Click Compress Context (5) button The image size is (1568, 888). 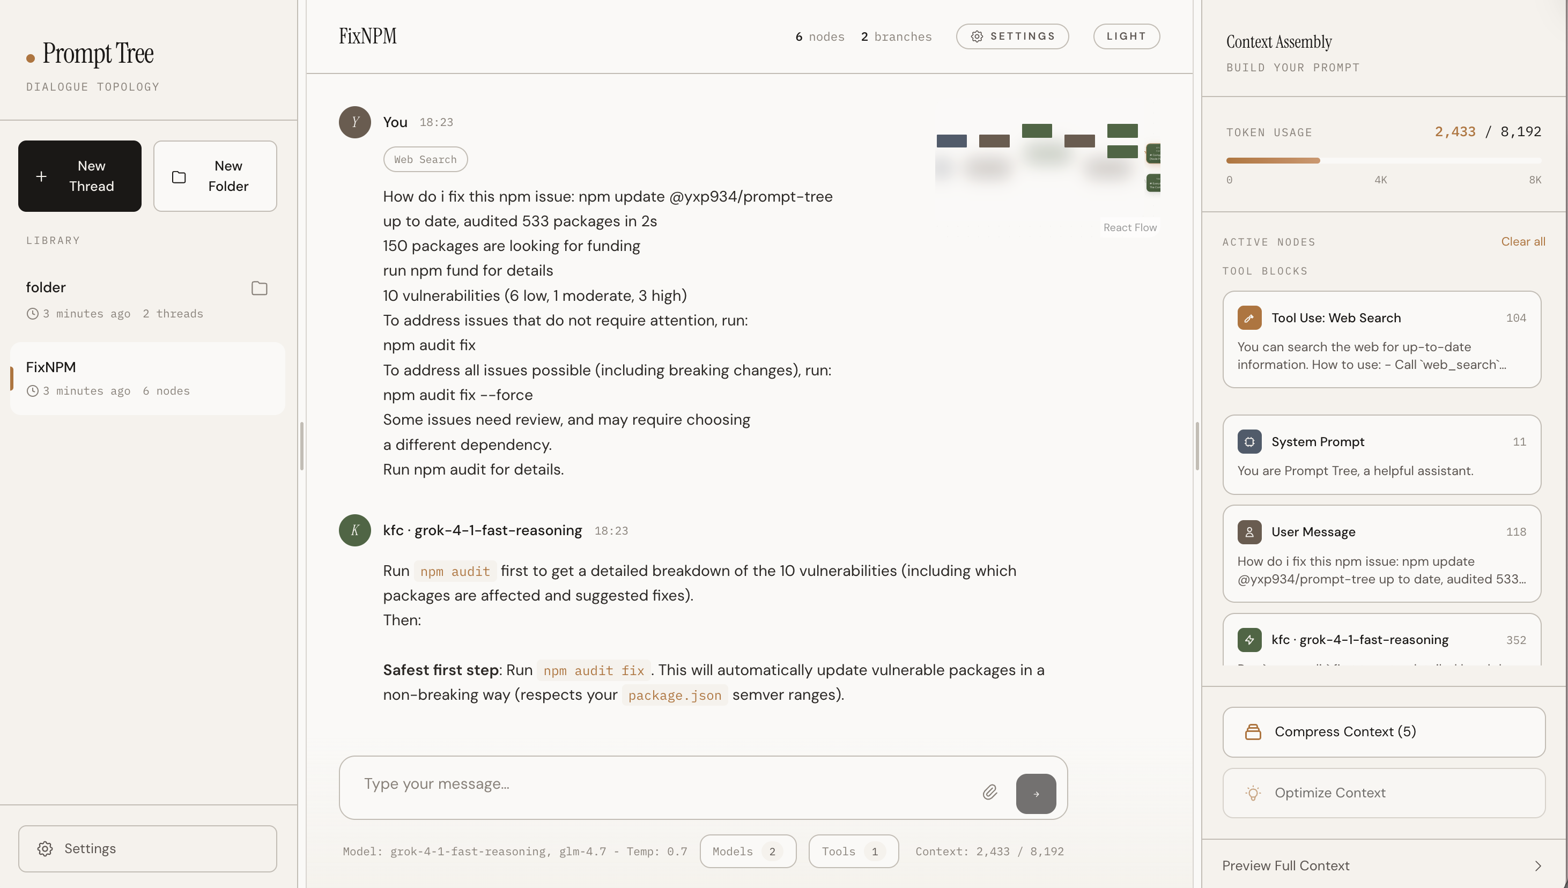(x=1383, y=732)
